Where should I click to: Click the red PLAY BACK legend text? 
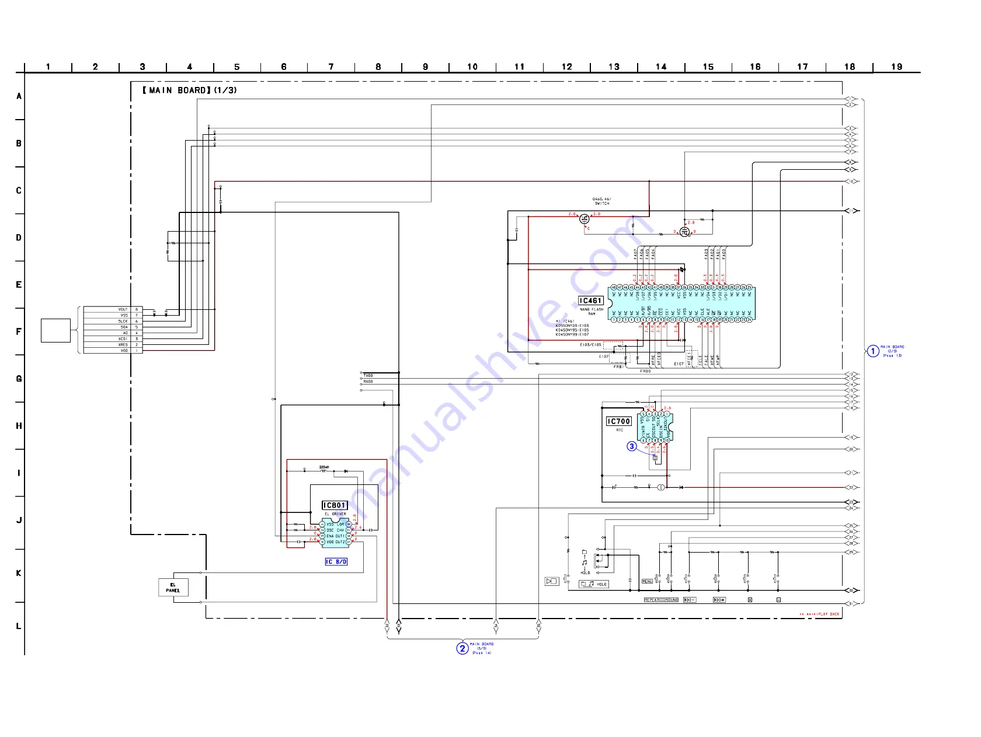coord(820,614)
